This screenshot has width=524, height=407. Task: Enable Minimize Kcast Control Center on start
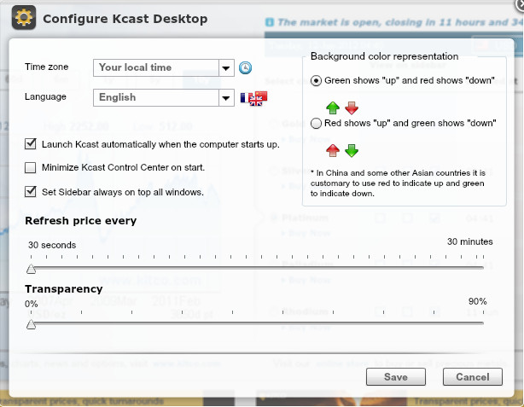[x=31, y=167]
